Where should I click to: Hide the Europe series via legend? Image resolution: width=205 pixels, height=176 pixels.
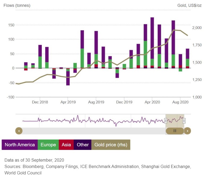[x=48, y=145]
